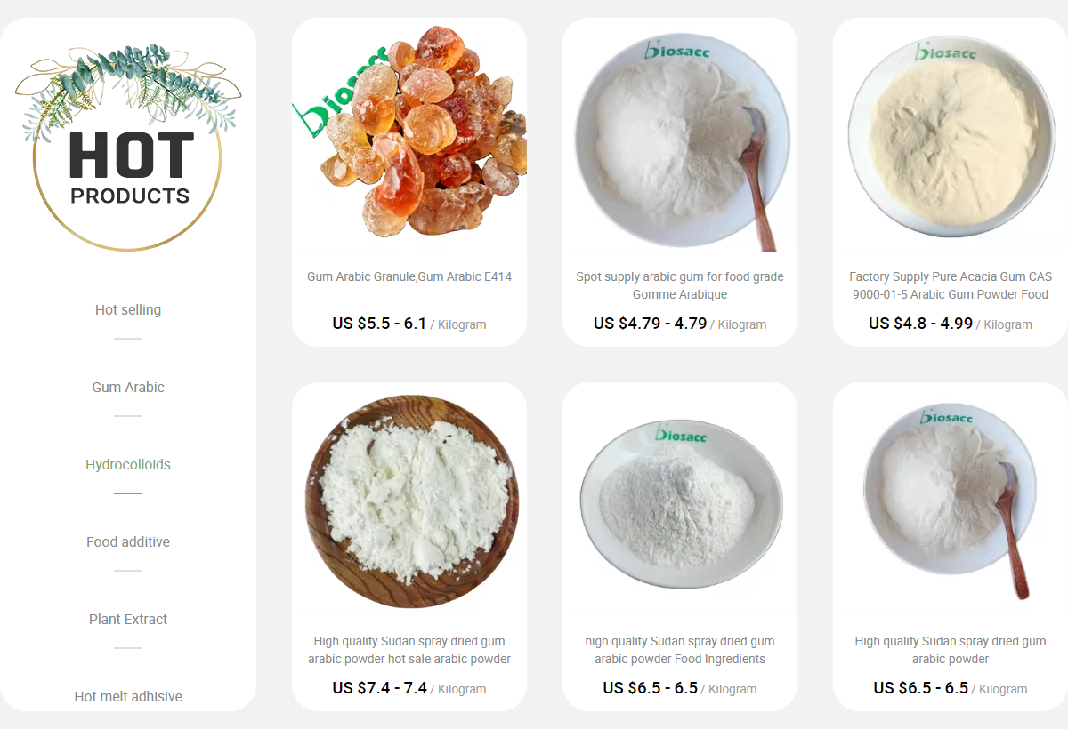Open the hot sale arabic powder title link
The image size is (1068, 729).
409,650
